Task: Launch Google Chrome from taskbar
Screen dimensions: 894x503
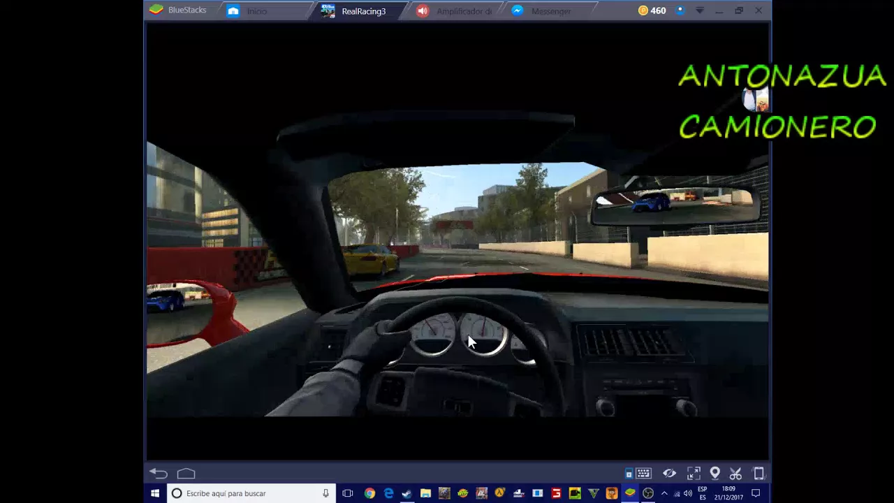Action: pos(369,493)
